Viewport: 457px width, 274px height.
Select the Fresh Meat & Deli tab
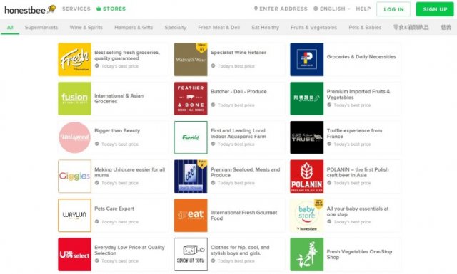pos(219,27)
